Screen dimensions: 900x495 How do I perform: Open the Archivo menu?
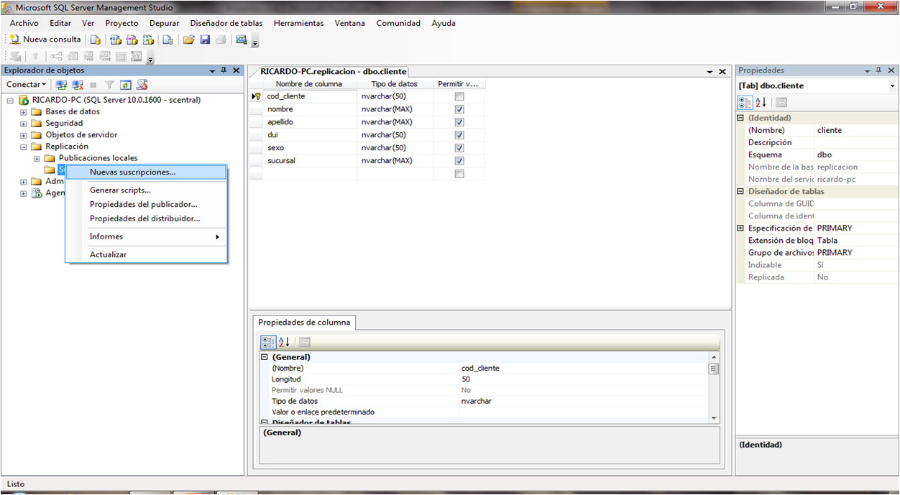[x=24, y=23]
